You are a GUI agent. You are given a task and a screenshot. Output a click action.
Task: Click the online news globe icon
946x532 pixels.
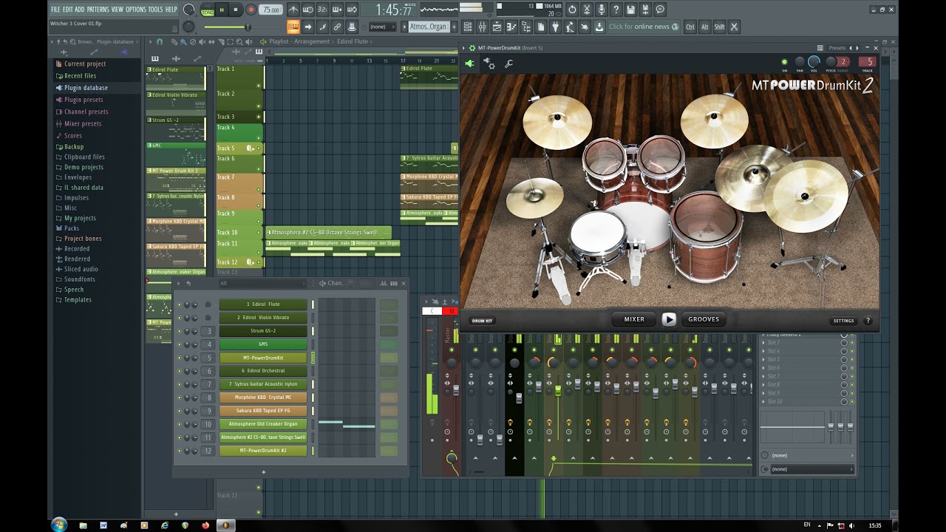675,27
